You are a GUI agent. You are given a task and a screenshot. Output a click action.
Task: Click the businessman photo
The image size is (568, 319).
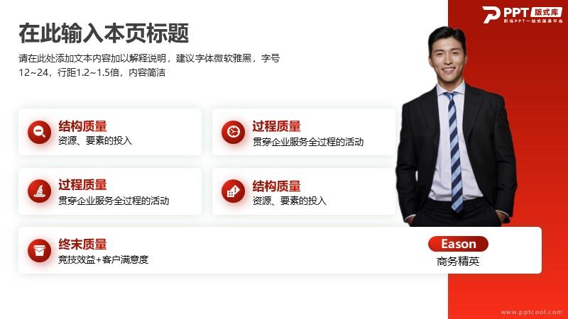click(456, 127)
